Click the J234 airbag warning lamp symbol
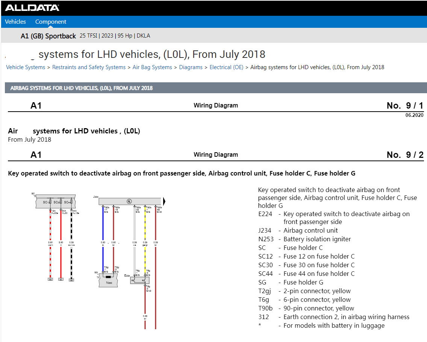Image resolution: width=427 pixels, height=342 pixels. [129, 201]
